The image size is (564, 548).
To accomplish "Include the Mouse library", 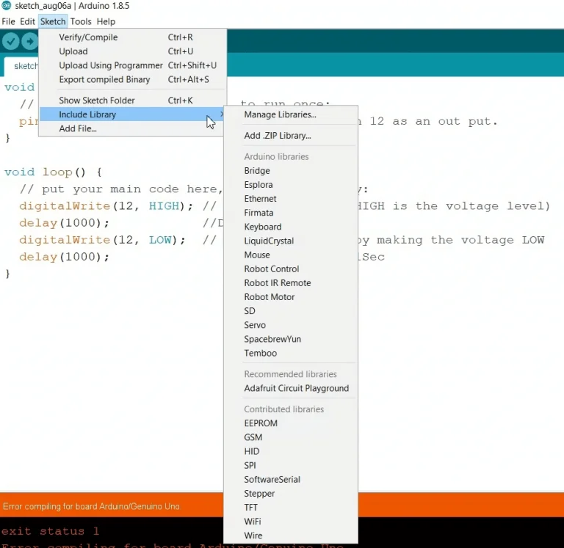I will tap(291, 255).
